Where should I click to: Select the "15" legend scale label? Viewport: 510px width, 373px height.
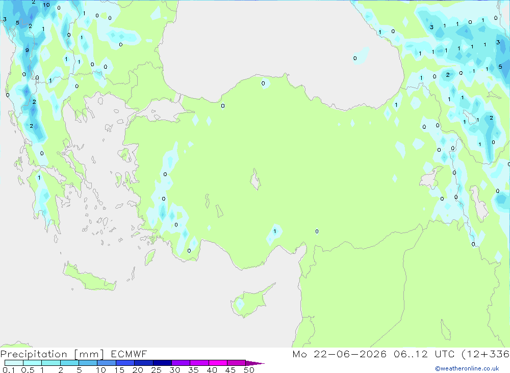(x=119, y=370)
